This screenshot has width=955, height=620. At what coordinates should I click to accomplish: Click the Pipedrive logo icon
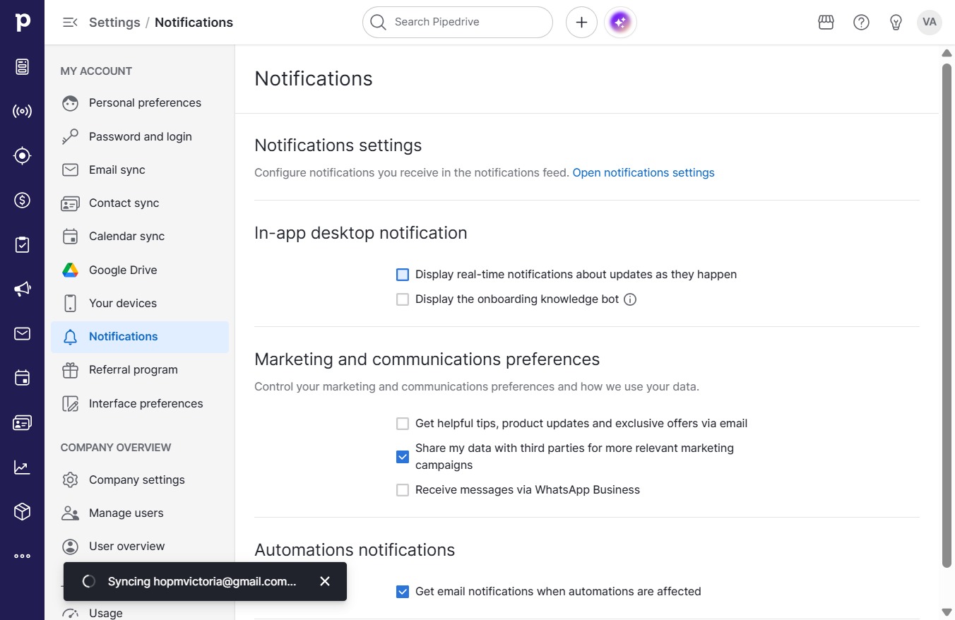tap(23, 22)
